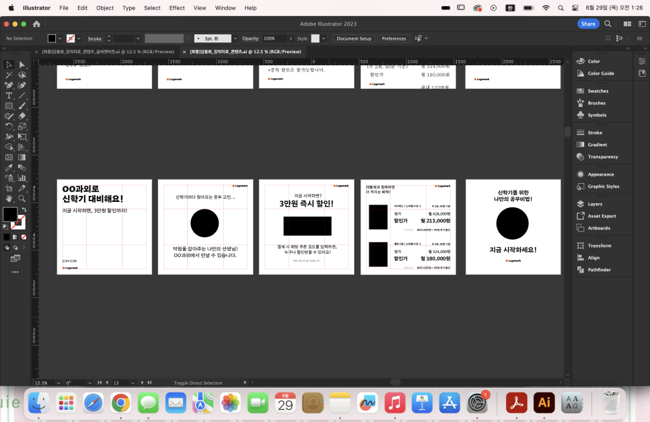The height and width of the screenshot is (422, 650).
Task: Open the 3pt brush definition dropdown
Action: pos(235,38)
